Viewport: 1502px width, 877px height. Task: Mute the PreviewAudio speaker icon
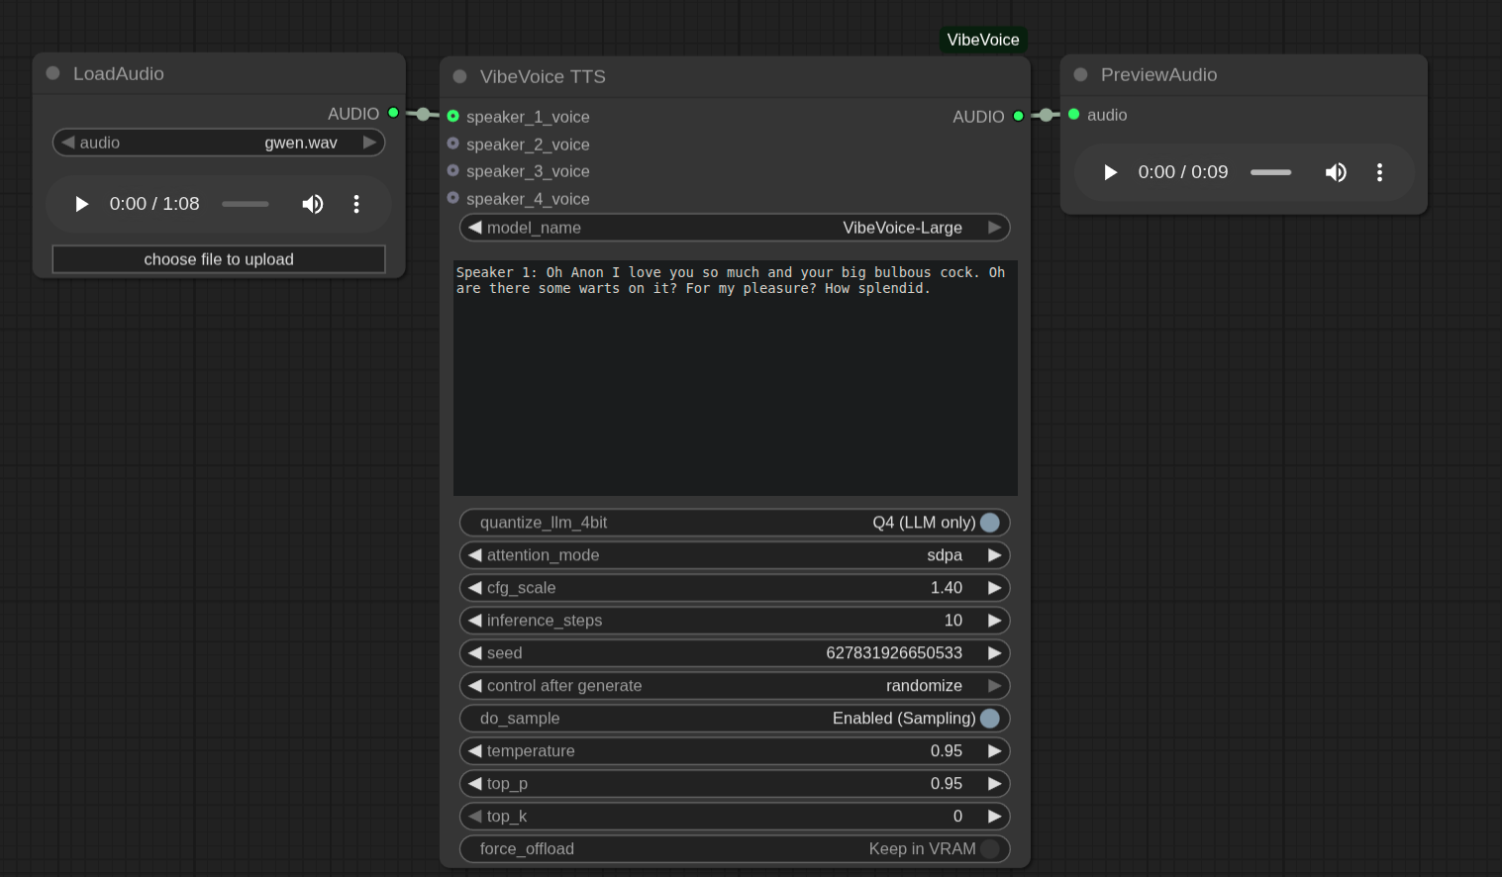[x=1336, y=172]
